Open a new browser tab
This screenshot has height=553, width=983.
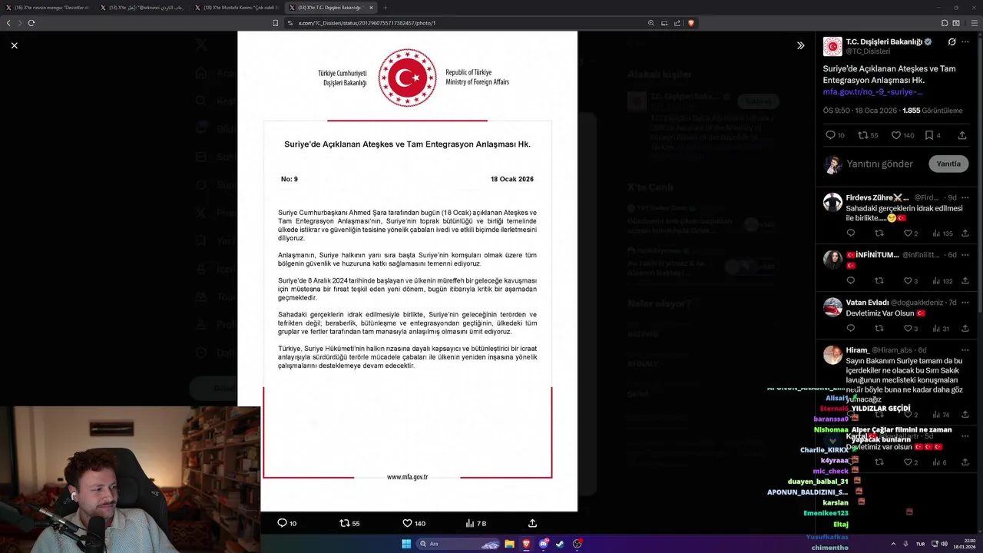pos(386,8)
